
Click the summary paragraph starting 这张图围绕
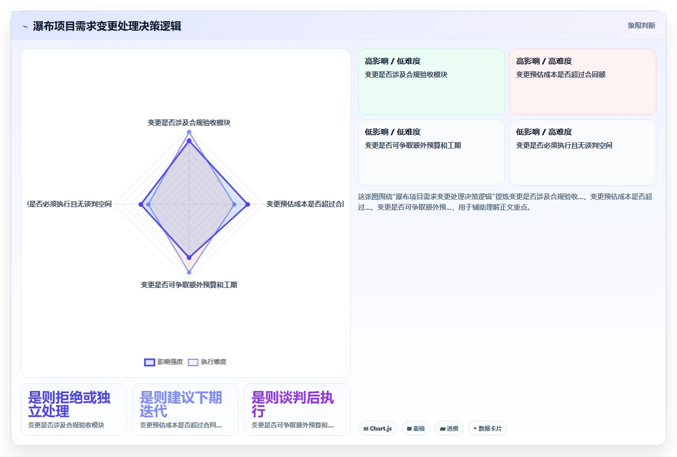[506, 202]
